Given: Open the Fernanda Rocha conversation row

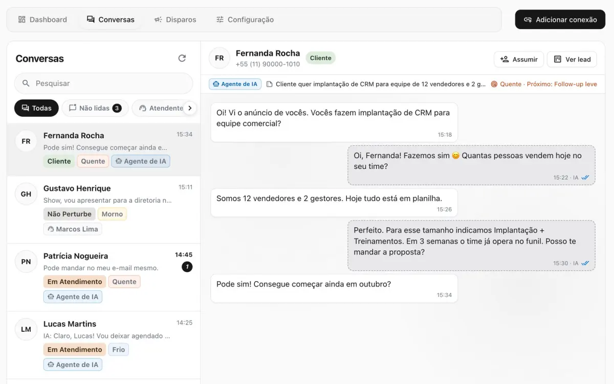Looking at the screenshot, I should tap(104, 150).
